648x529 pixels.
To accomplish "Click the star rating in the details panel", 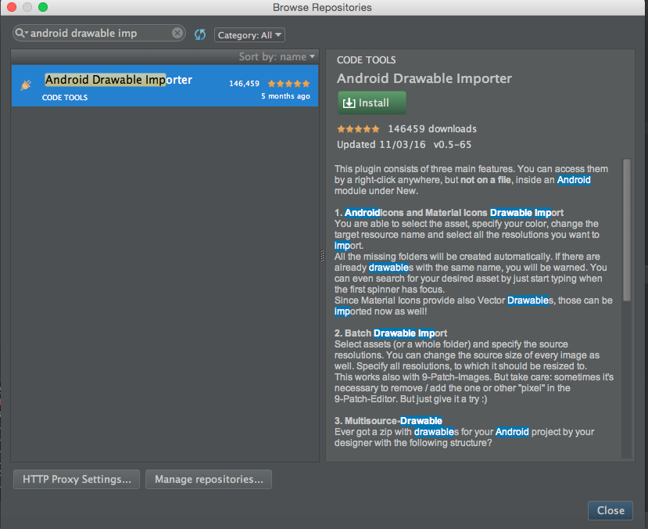I will 359,129.
